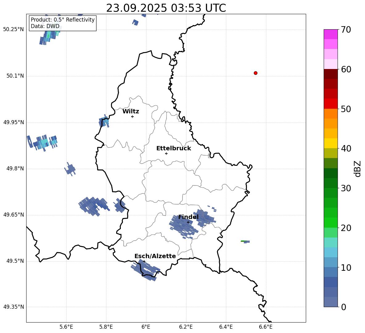The width and height of the screenshot is (365, 333).
Task: Click the Esch/Alzette city label
Action: [x=155, y=256]
